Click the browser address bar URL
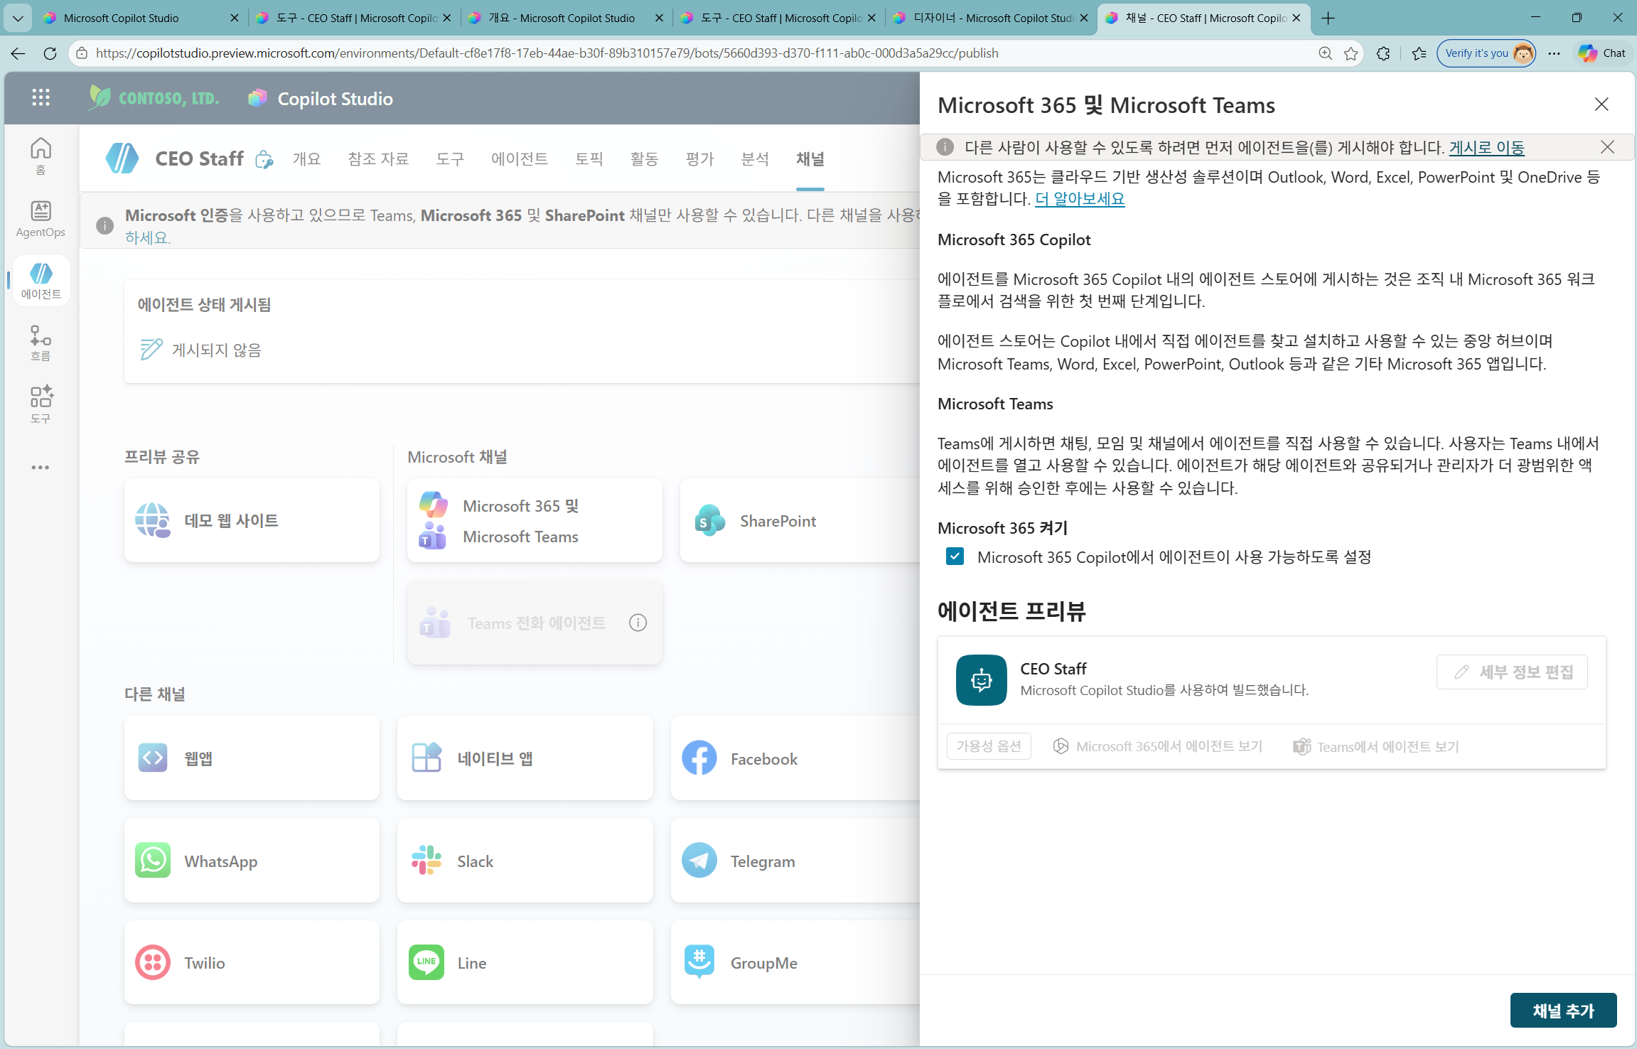Screen dimensions: 1637x1049 coord(547,53)
